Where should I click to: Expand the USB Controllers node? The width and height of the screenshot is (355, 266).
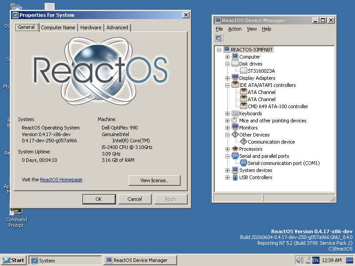pos(227,177)
